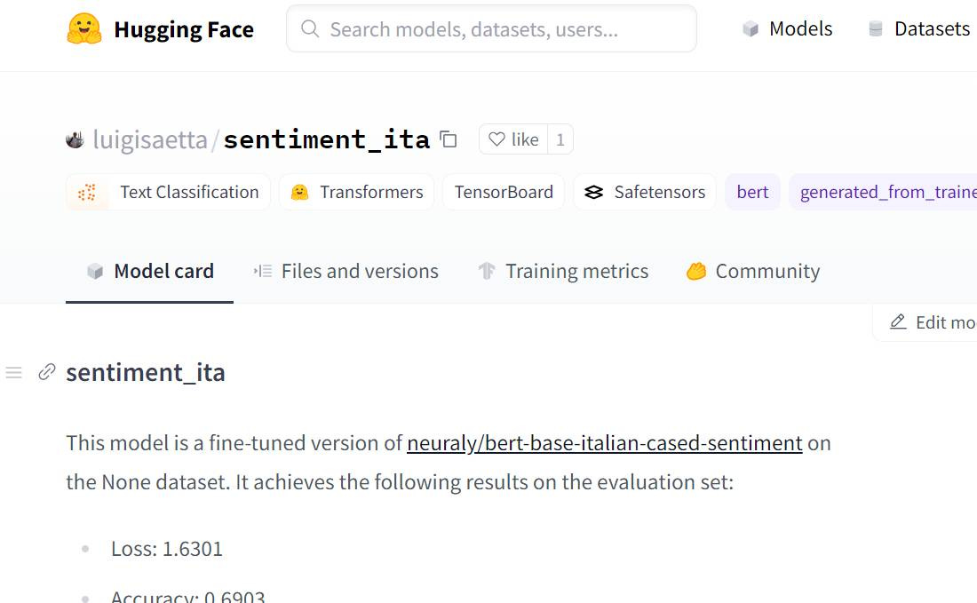Show the list of likers (count 1)
Viewport: 977px width, 603px height.
click(560, 139)
